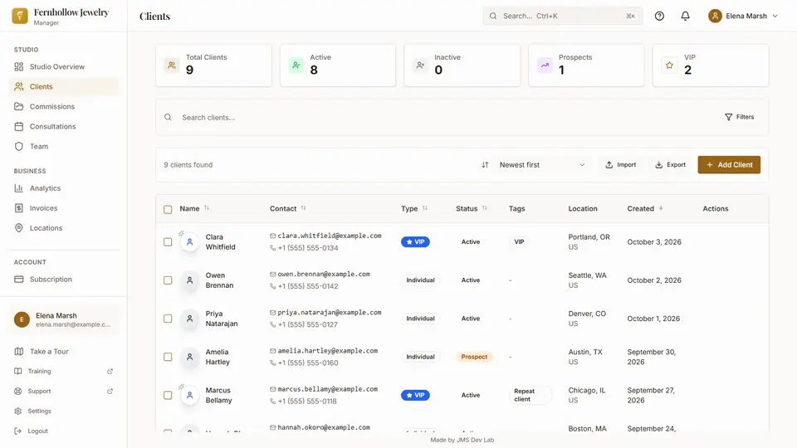Open Consultations in sidebar
The width and height of the screenshot is (797, 448).
point(64,126)
